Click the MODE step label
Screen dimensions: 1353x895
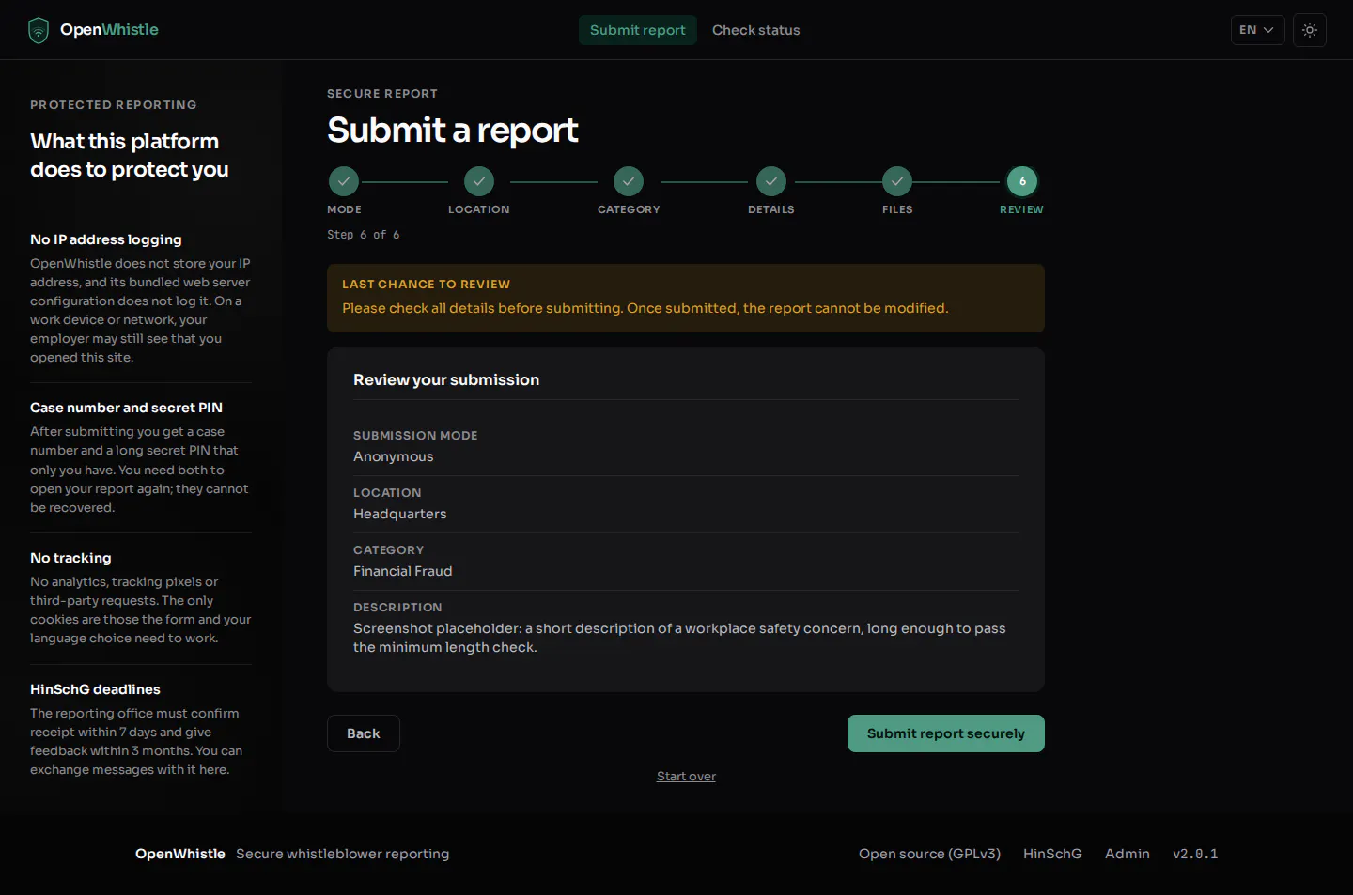(x=344, y=209)
